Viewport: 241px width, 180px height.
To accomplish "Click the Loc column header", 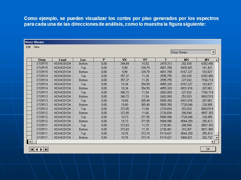I will click(x=83, y=60).
